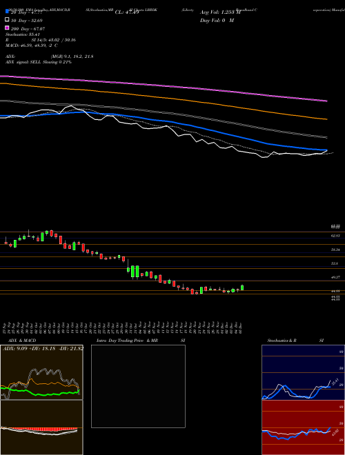
Task: Open the ADX indicator chart panel
Action: pos(41,372)
